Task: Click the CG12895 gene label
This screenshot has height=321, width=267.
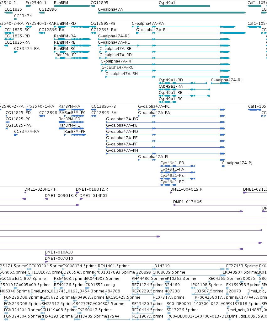Action: (99, 3)
